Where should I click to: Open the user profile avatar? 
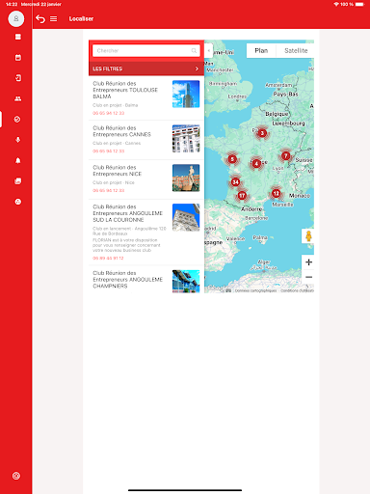pos(16,18)
